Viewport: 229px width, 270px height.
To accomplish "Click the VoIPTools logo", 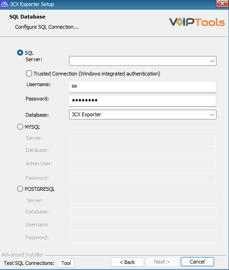I will (x=197, y=22).
